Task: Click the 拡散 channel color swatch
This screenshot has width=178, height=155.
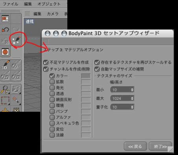Action: pyautogui.click(x=86, y=82)
